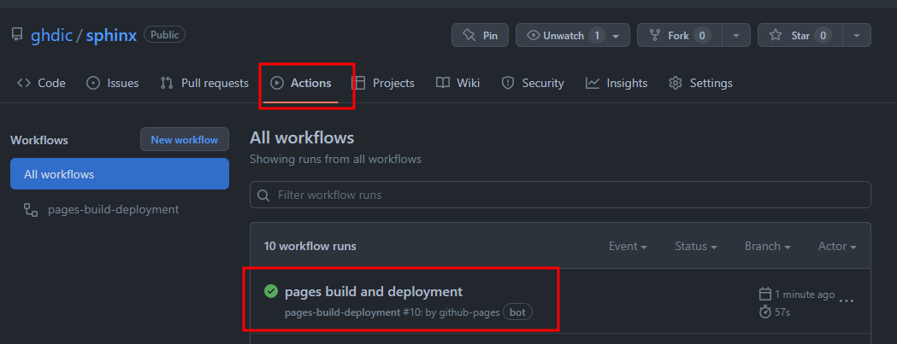Click the '10 workflow runs' count text

click(x=310, y=247)
